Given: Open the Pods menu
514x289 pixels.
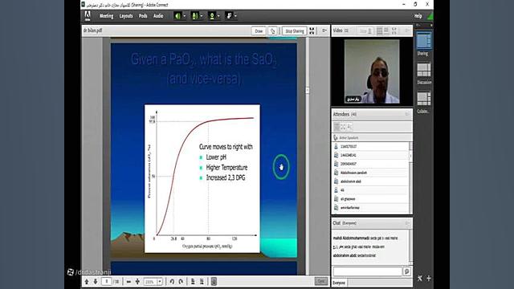Looking at the screenshot, I should (143, 16).
